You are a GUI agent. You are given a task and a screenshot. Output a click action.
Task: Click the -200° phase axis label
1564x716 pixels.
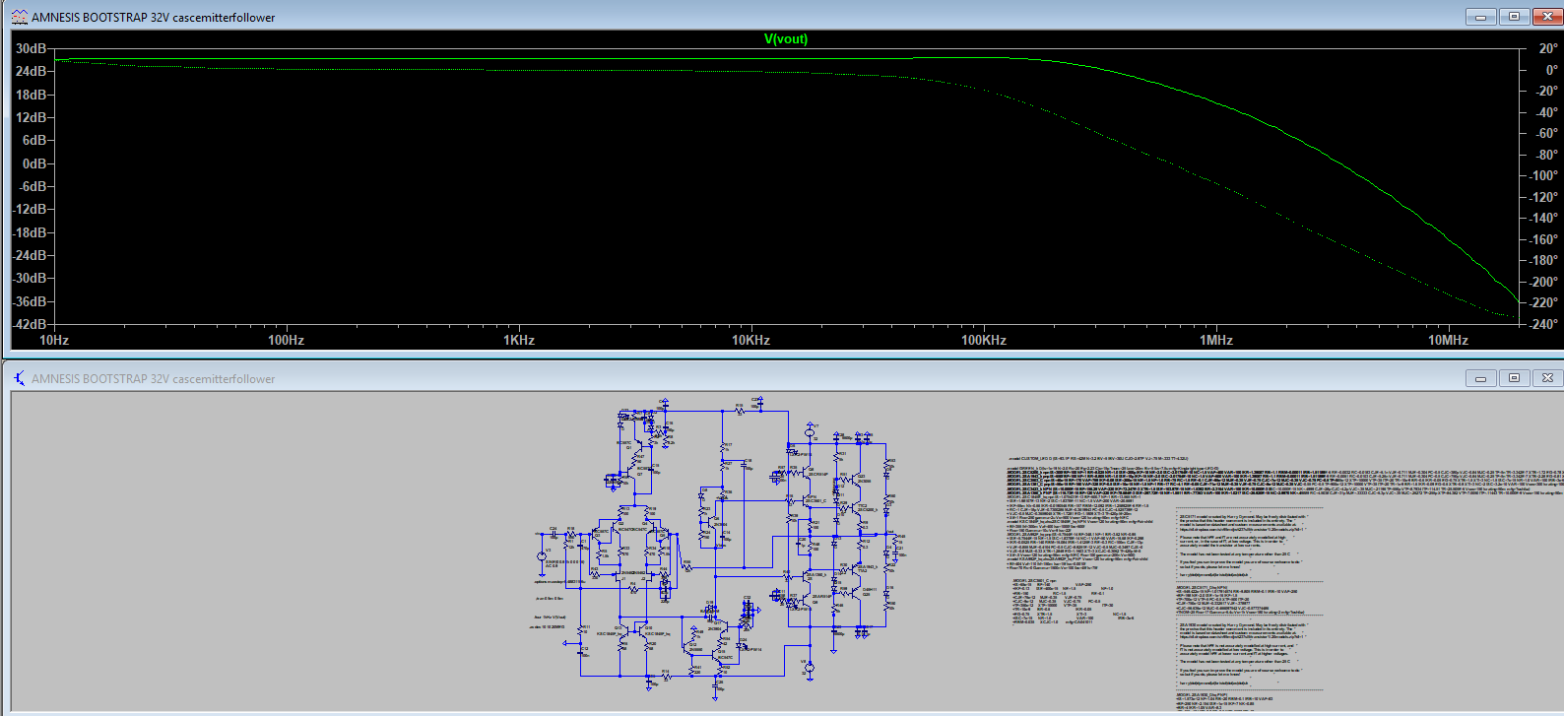tap(1543, 282)
